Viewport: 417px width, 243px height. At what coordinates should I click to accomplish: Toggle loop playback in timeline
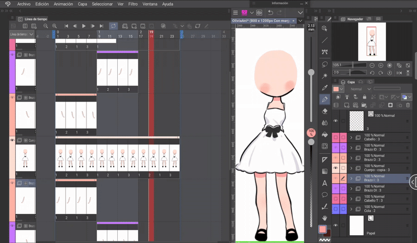click(x=113, y=26)
